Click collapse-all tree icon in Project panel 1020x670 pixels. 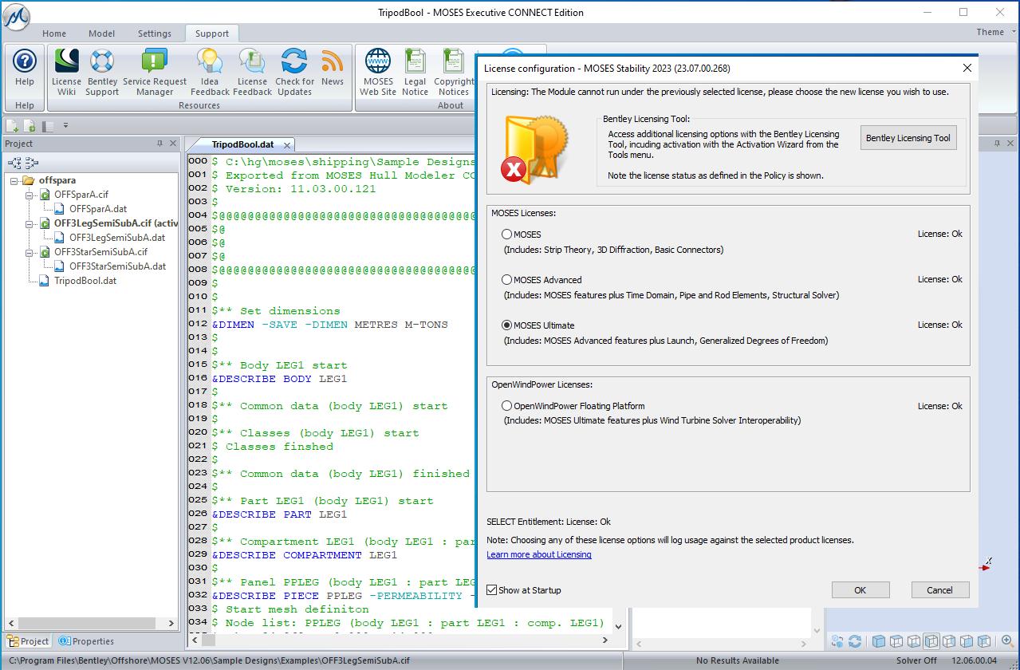click(32, 162)
